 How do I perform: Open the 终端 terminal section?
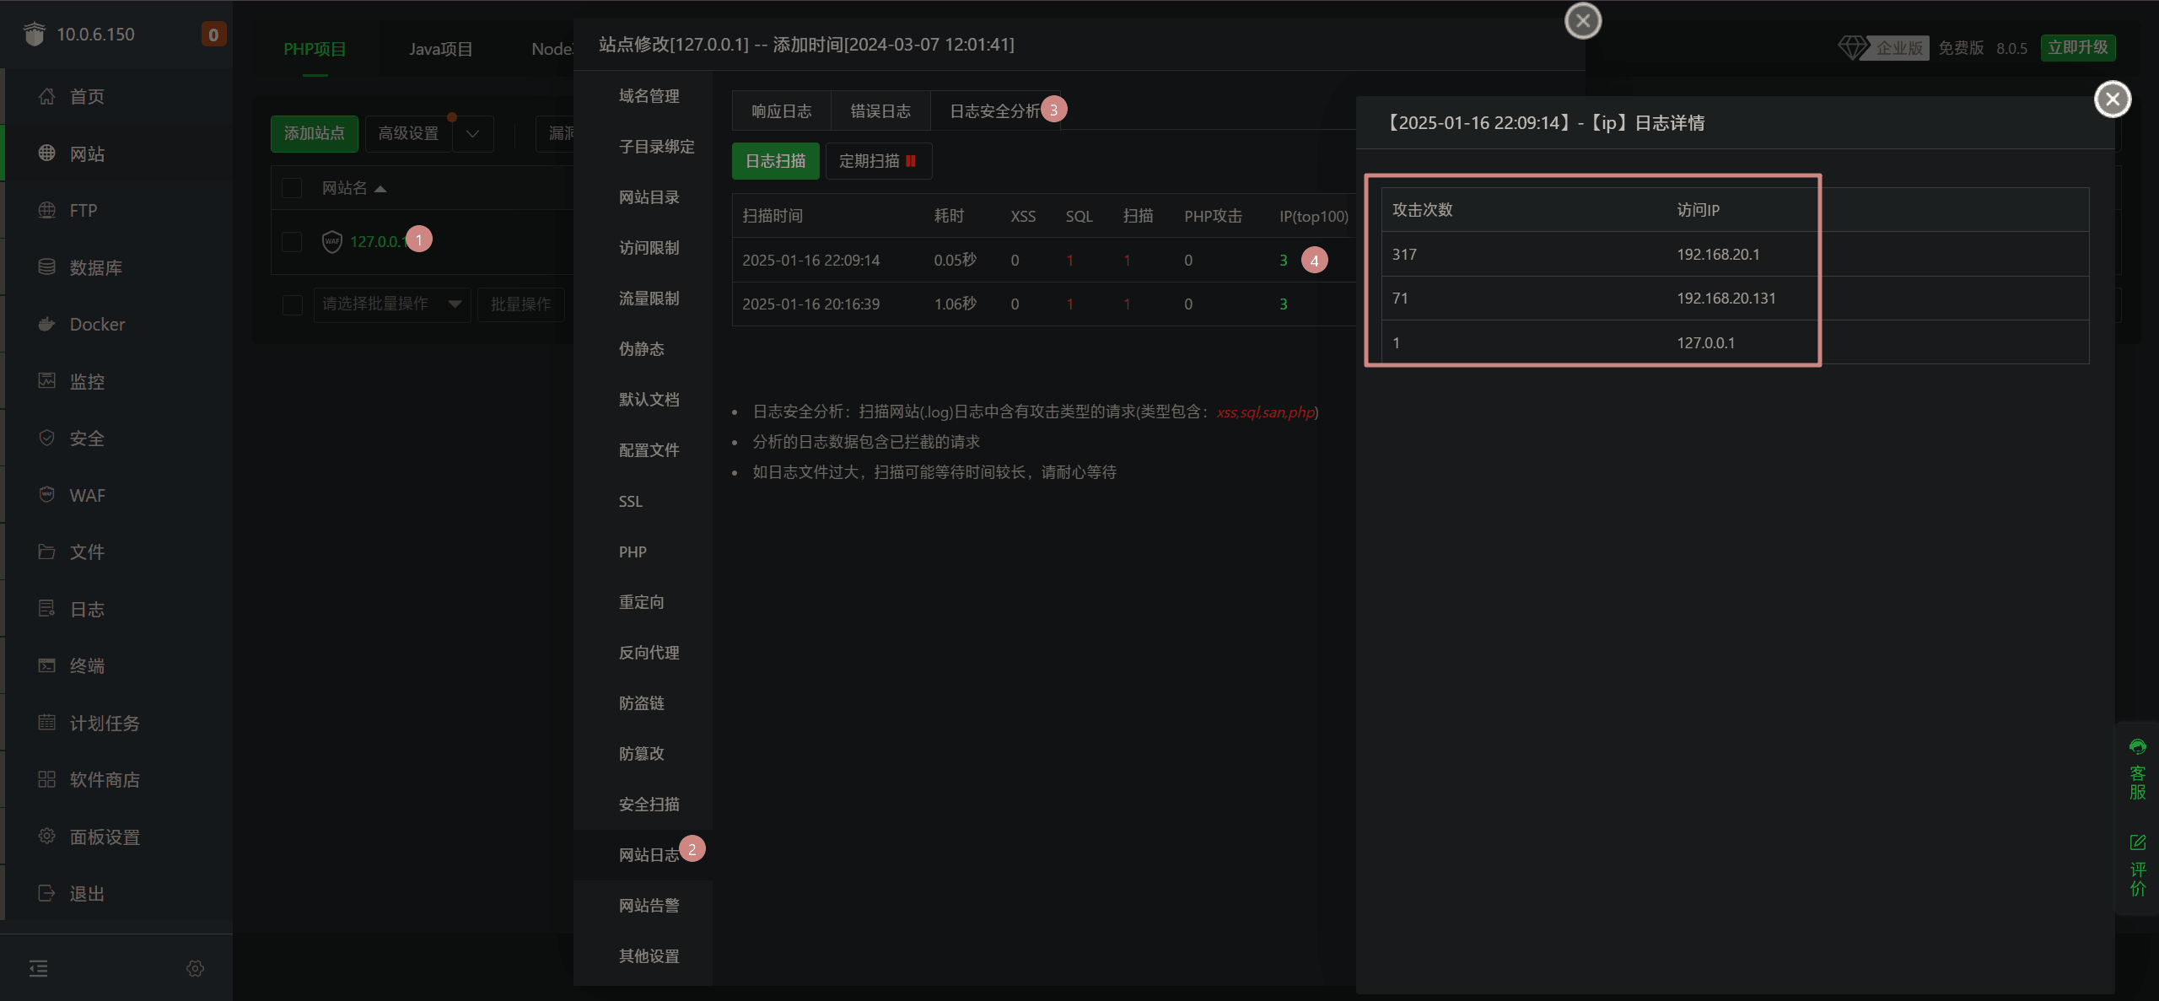(87, 665)
